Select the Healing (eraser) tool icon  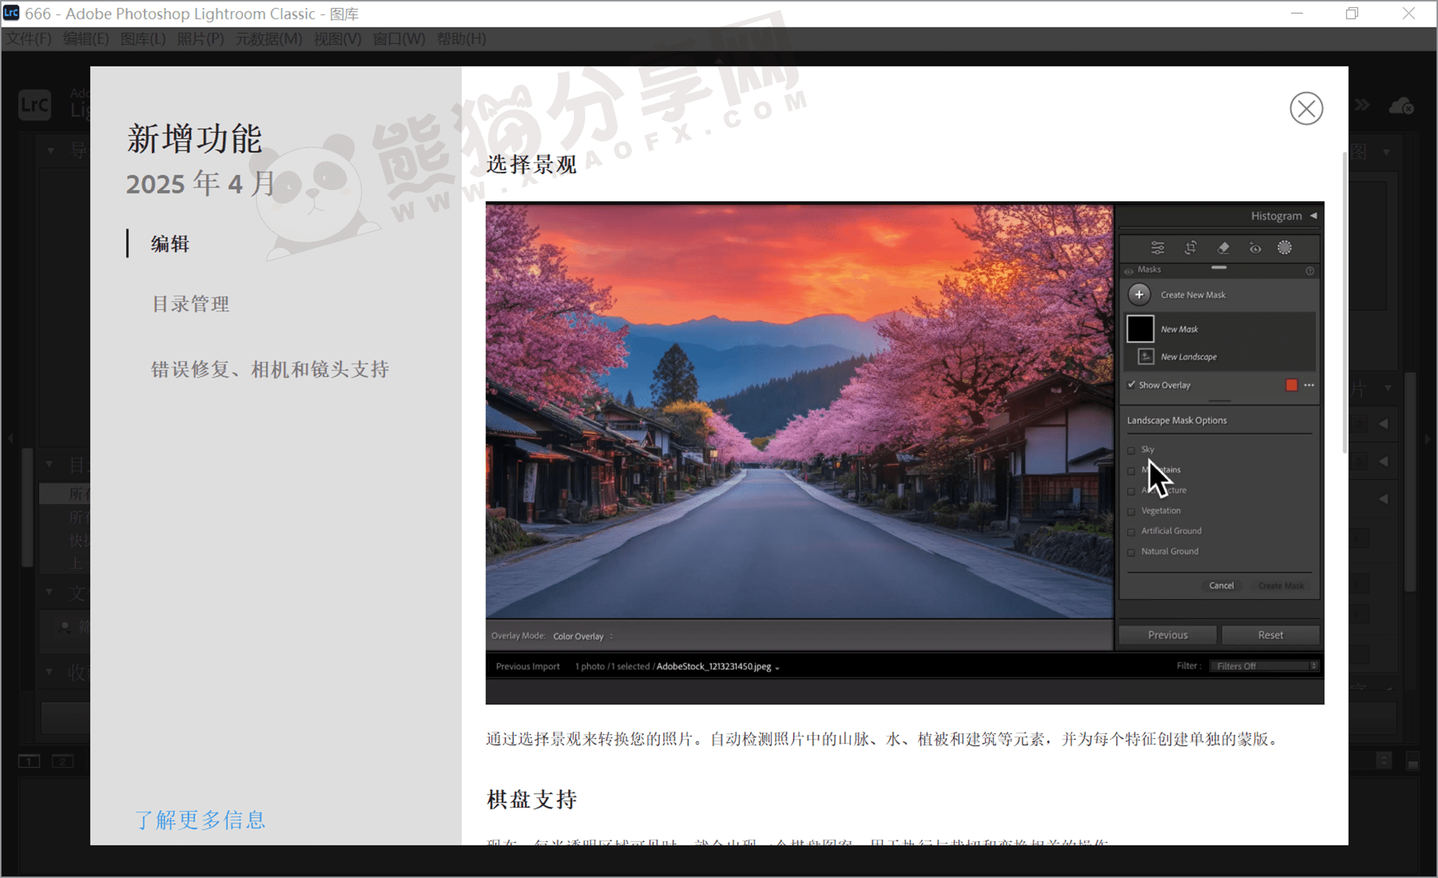(1224, 247)
